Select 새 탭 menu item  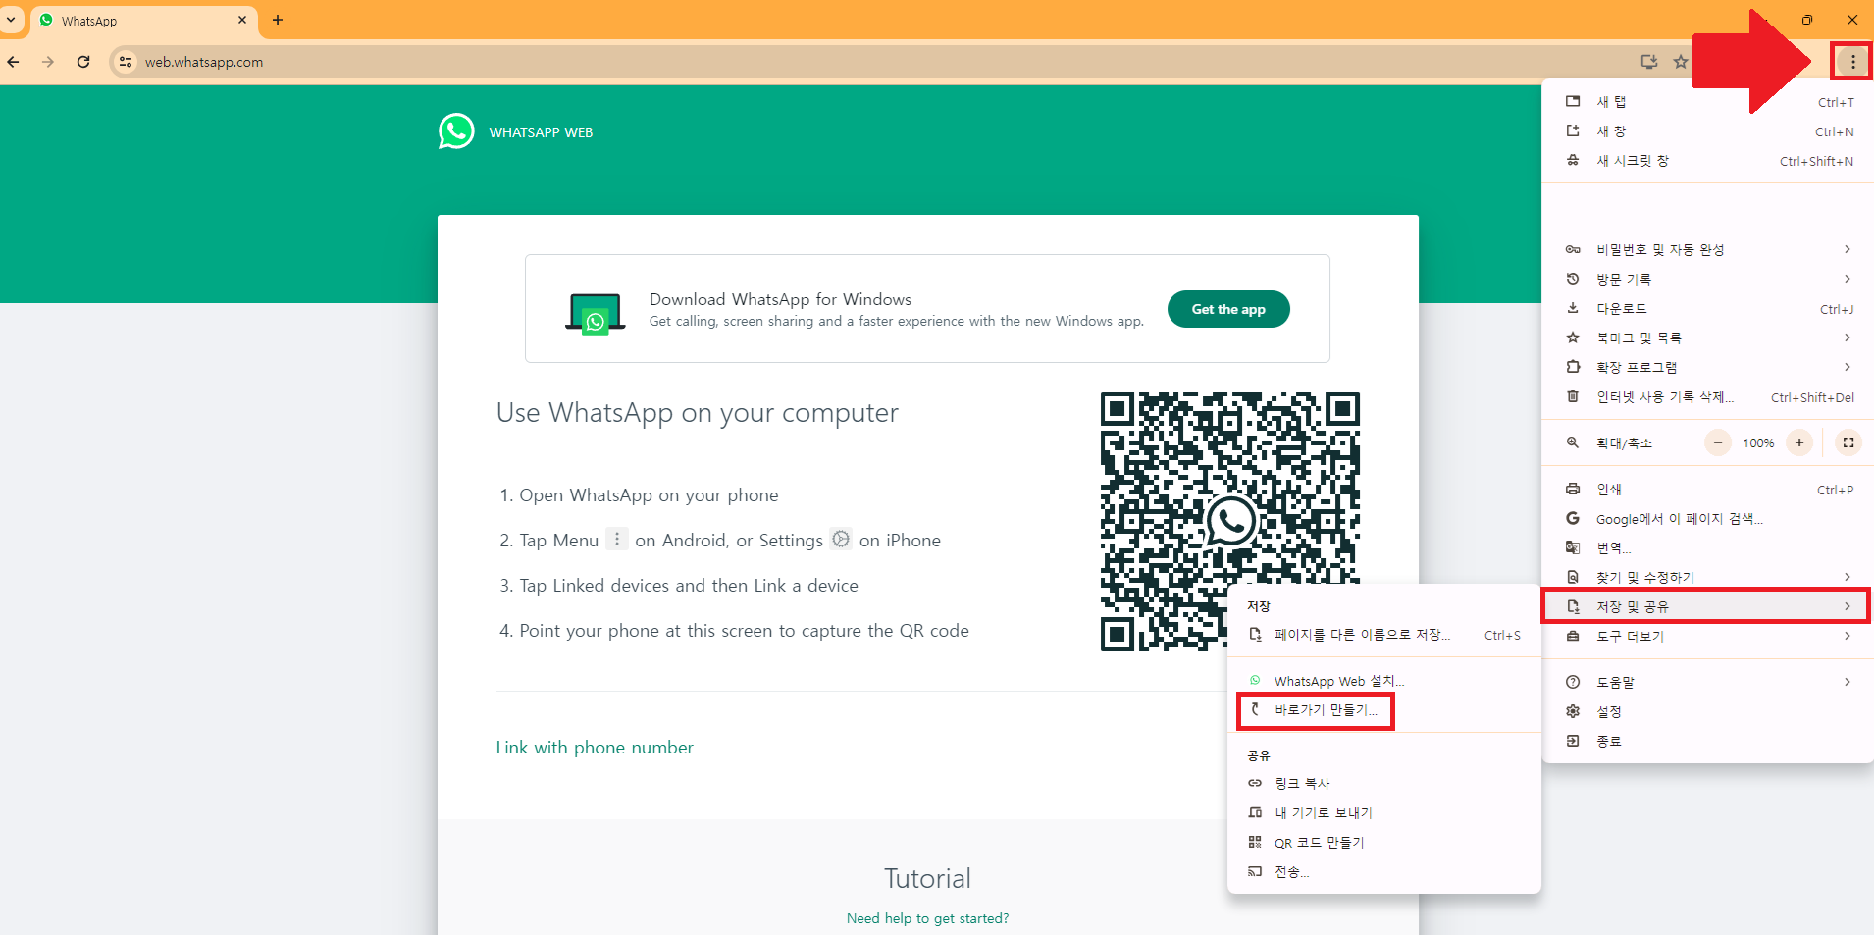click(1708, 102)
